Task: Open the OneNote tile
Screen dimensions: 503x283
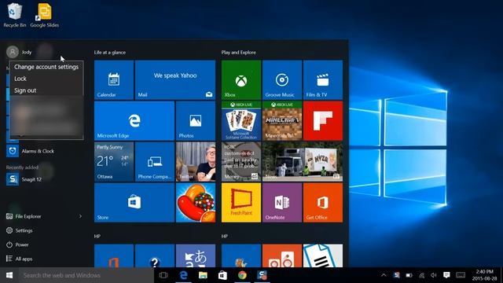Action: click(282, 203)
